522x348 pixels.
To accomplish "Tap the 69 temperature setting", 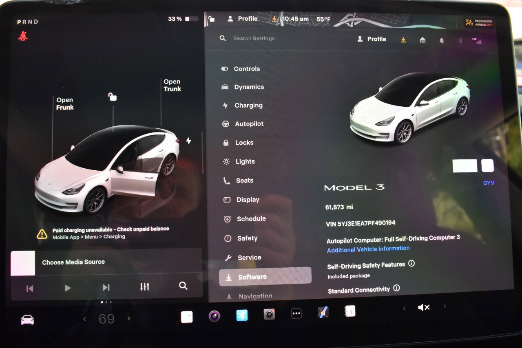I will coord(106,319).
